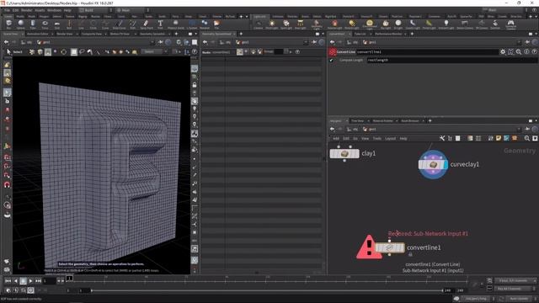This screenshot has height=303, width=539.
Task: Click the network editor wrench tools icon
Action: [442, 138]
